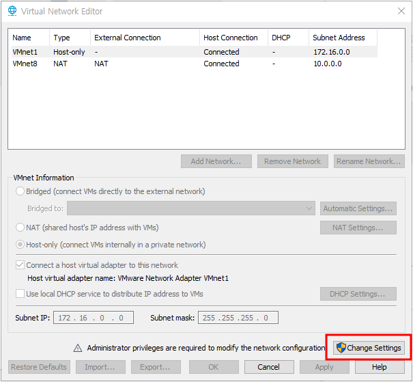Click Restore Defaults
Image resolution: width=413 pixels, height=382 pixels.
[39, 367]
